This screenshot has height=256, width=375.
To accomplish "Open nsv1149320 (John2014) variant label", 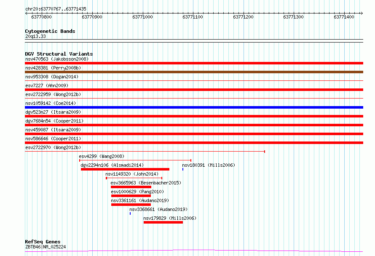I will tap(132, 174).
